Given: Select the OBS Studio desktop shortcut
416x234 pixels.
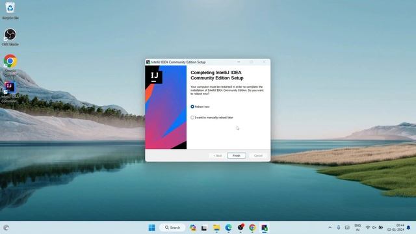Looking at the screenshot, I should pos(10,37).
